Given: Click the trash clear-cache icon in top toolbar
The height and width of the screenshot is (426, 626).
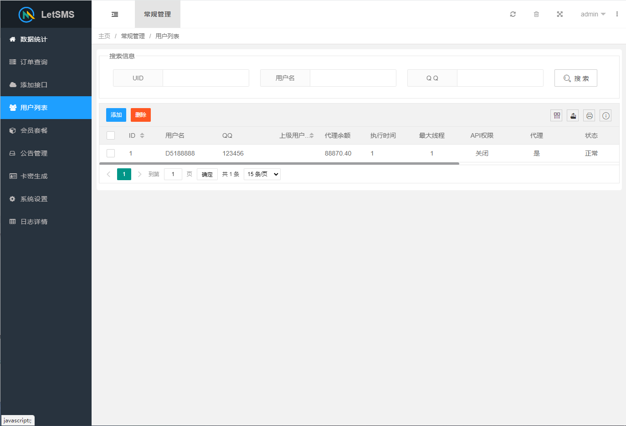Looking at the screenshot, I should (x=536, y=14).
